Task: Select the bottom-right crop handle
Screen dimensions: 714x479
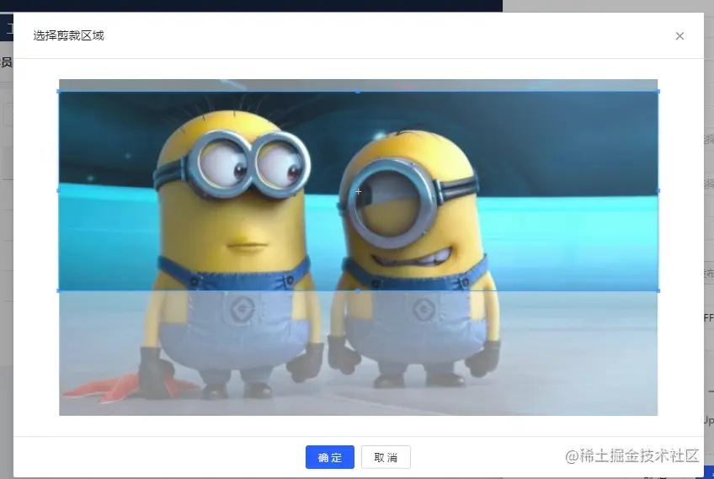Action: 658,290
